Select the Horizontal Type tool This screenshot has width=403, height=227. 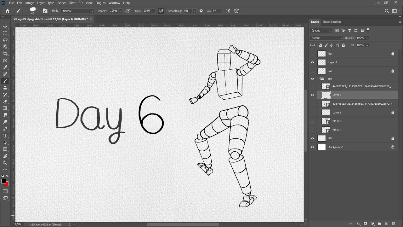click(5, 136)
